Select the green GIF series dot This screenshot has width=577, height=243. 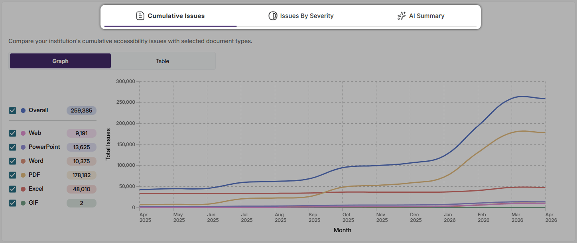point(24,203)
